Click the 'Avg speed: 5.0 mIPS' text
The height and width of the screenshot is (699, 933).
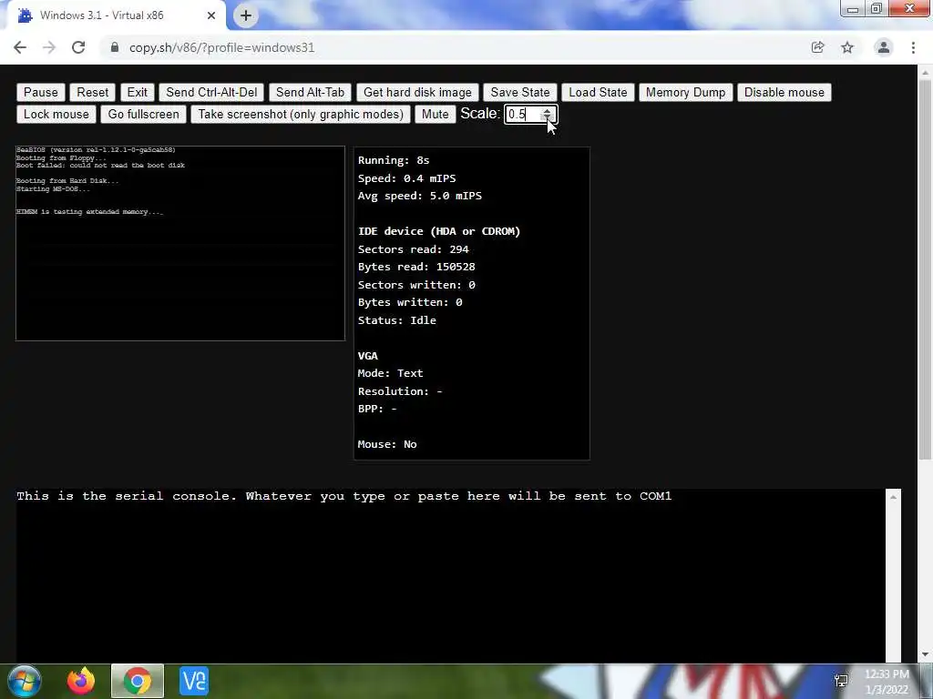click(419, 196)
